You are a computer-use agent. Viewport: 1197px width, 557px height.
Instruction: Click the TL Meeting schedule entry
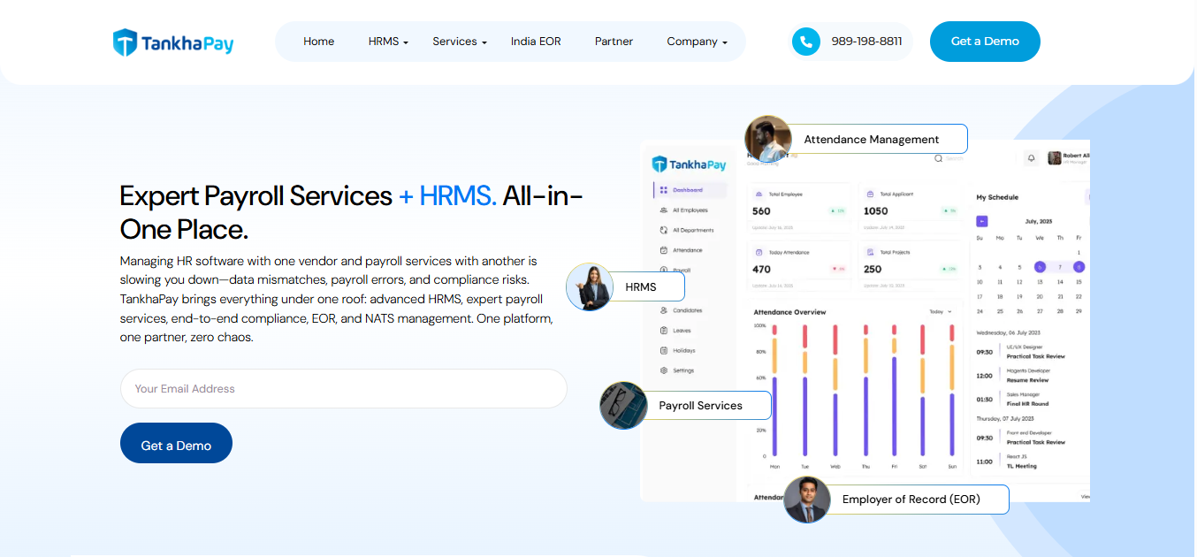1021,466
